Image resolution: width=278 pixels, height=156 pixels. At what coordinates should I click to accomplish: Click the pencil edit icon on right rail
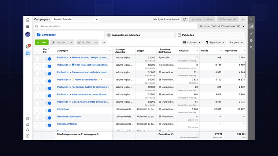coord(251,33)
